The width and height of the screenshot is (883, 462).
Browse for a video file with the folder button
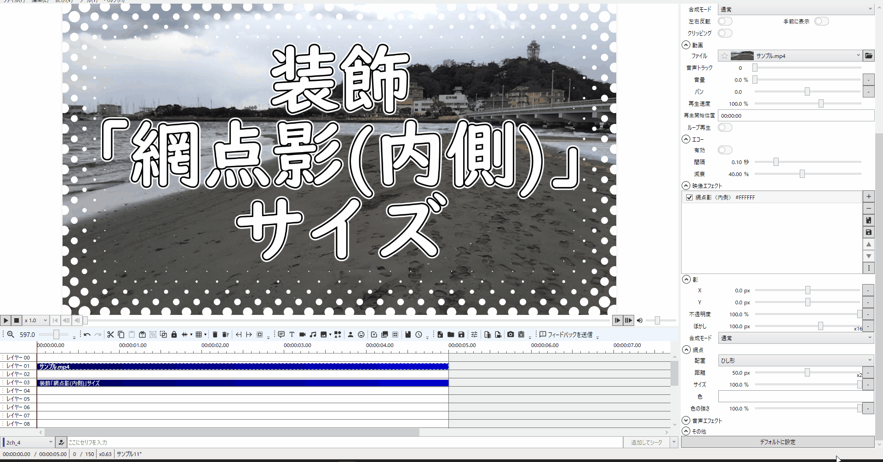(868, 56)
